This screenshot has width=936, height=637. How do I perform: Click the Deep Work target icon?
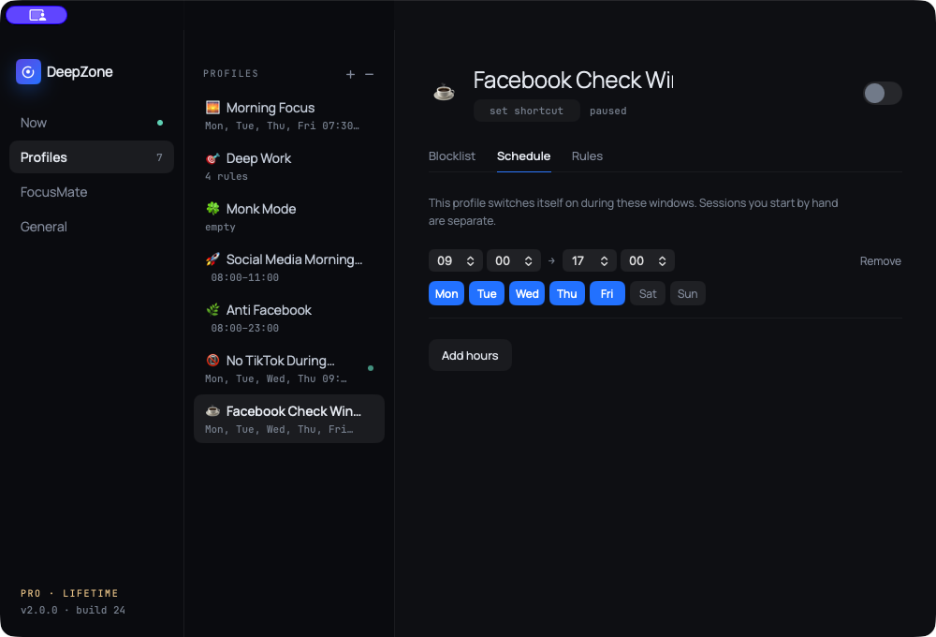(x=212, y=158)
